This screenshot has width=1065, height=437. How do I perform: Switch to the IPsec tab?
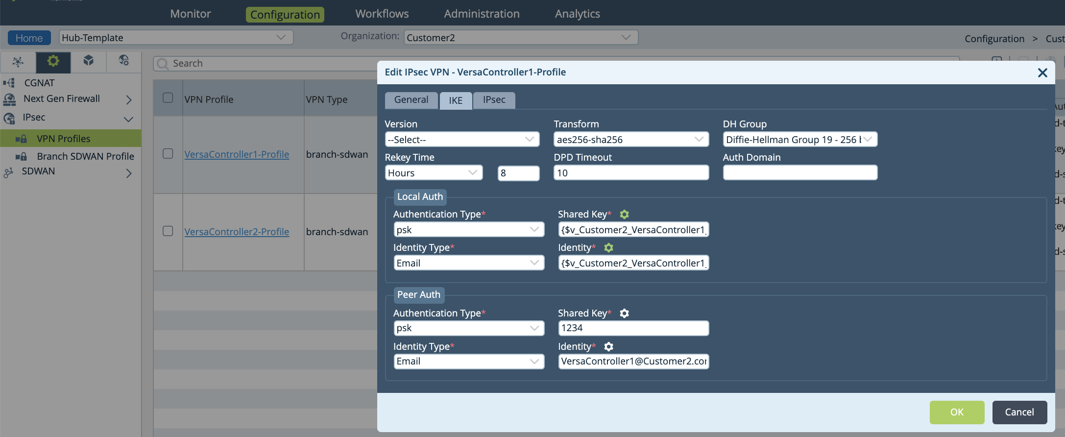[x=494, y=100]
